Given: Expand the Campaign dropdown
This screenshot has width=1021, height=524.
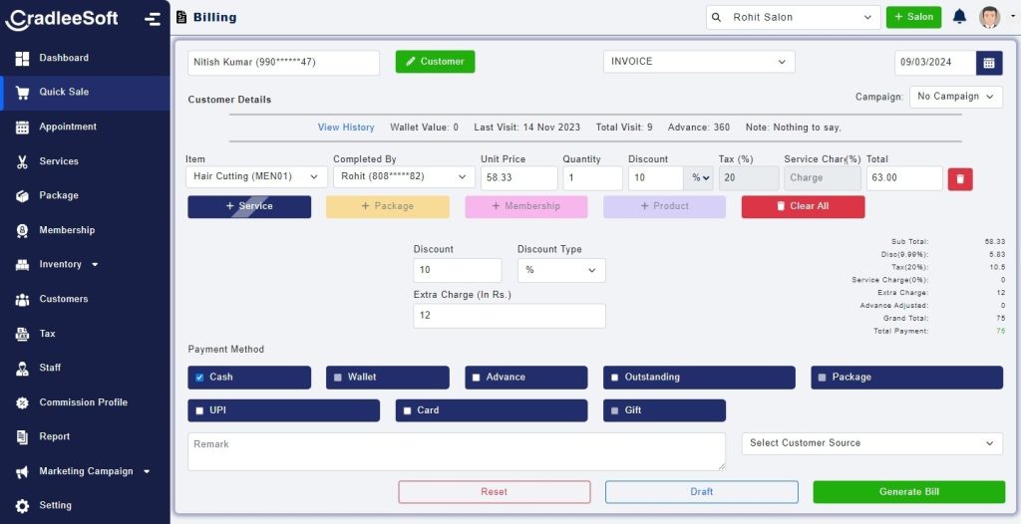Looking at the screenshot, I should 955,97.
